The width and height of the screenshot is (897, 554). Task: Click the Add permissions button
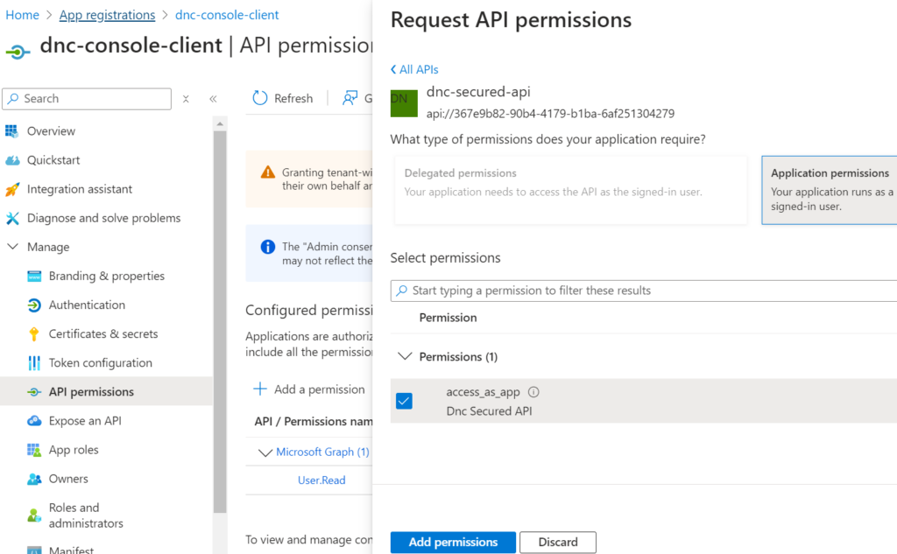453,542
